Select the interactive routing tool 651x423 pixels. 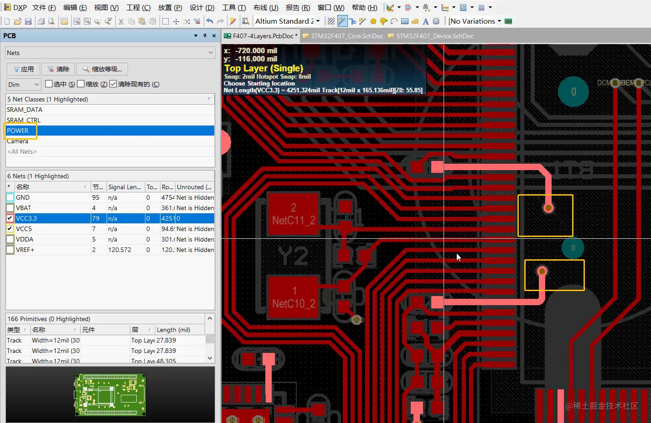click(x=341, y=21)
